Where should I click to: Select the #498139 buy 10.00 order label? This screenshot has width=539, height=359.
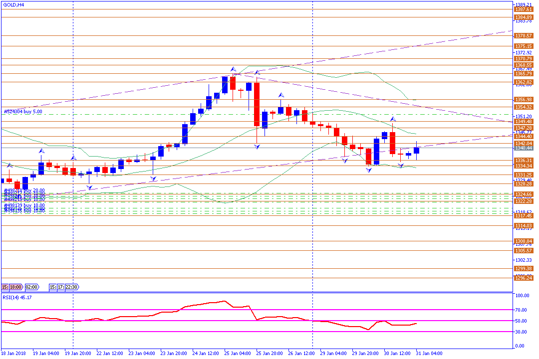coord(24,205)
